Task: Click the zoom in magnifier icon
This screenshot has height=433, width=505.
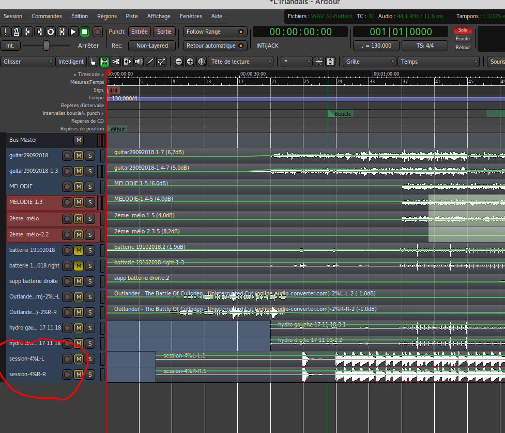Action: click(x=190, y=62)
